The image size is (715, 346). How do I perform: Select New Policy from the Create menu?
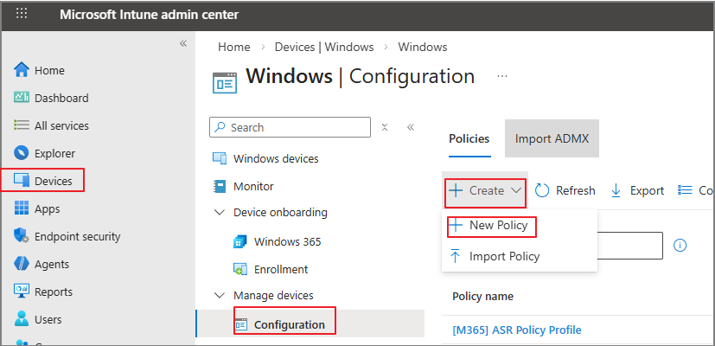coord(498,225)
